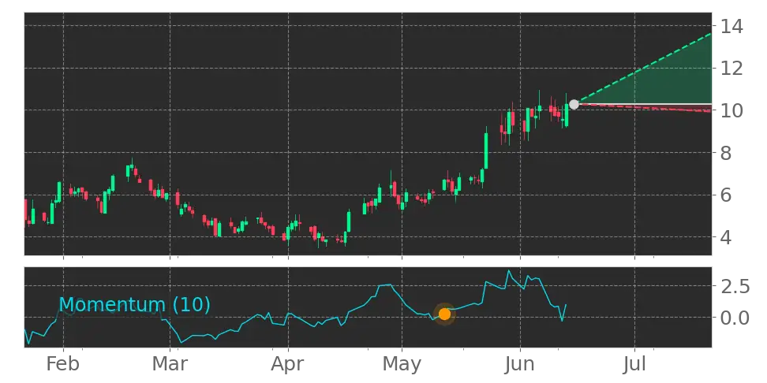Image resolution: width=767 pixels, height=383 pixels.
Task: Click the 'Jul' x-axis label
Action: (x=634, y=364)
